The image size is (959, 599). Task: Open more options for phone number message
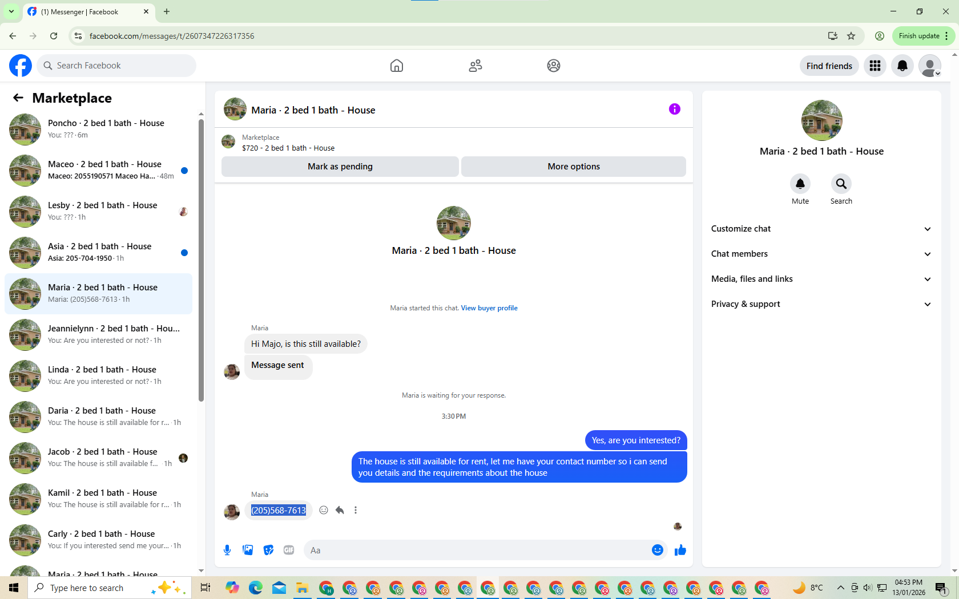[356, 510]
